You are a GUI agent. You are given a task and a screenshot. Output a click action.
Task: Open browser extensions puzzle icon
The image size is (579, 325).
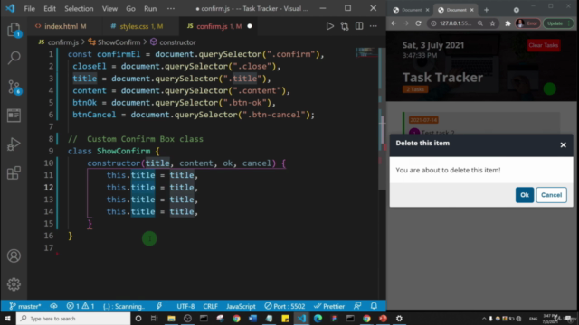pos(508,23)
